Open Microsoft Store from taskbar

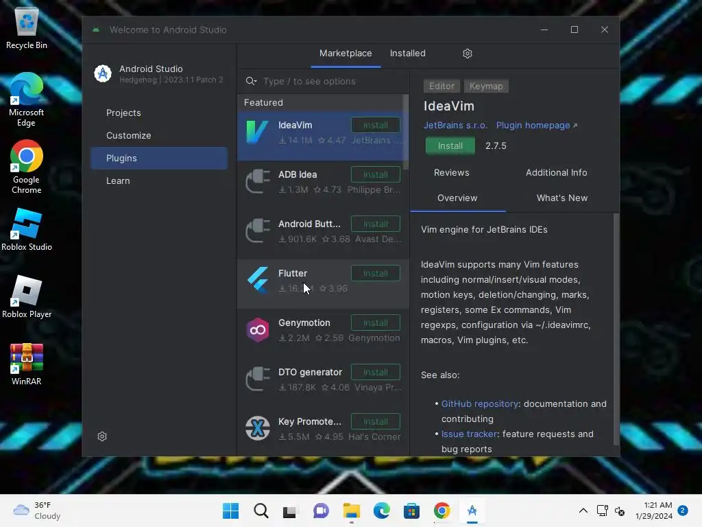pos(411,511)
